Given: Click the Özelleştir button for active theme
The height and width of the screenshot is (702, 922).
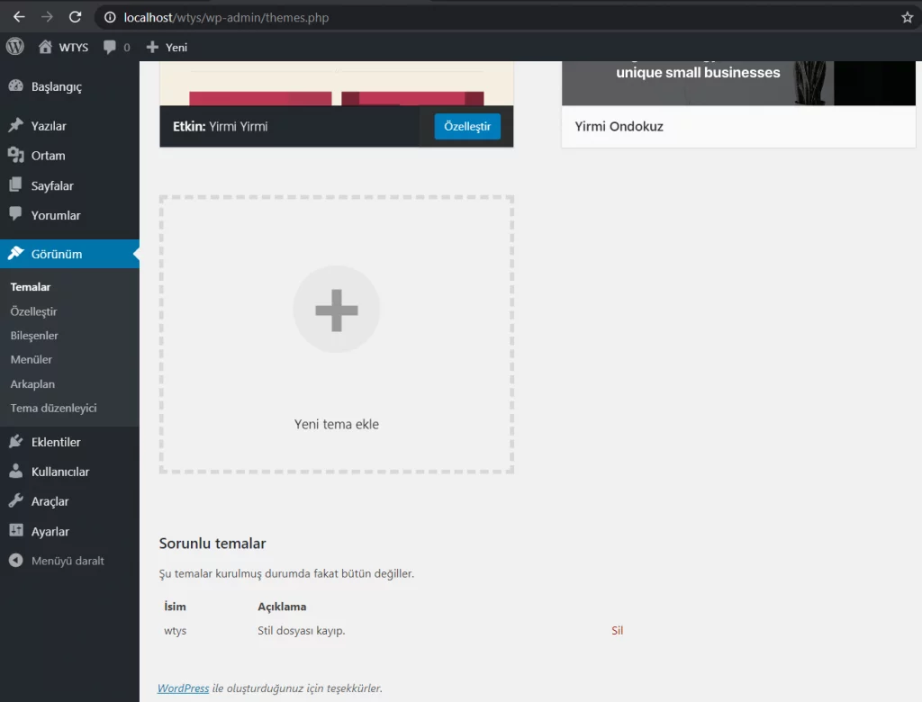Looking at the screenshot, I should (x=466, y=126).
